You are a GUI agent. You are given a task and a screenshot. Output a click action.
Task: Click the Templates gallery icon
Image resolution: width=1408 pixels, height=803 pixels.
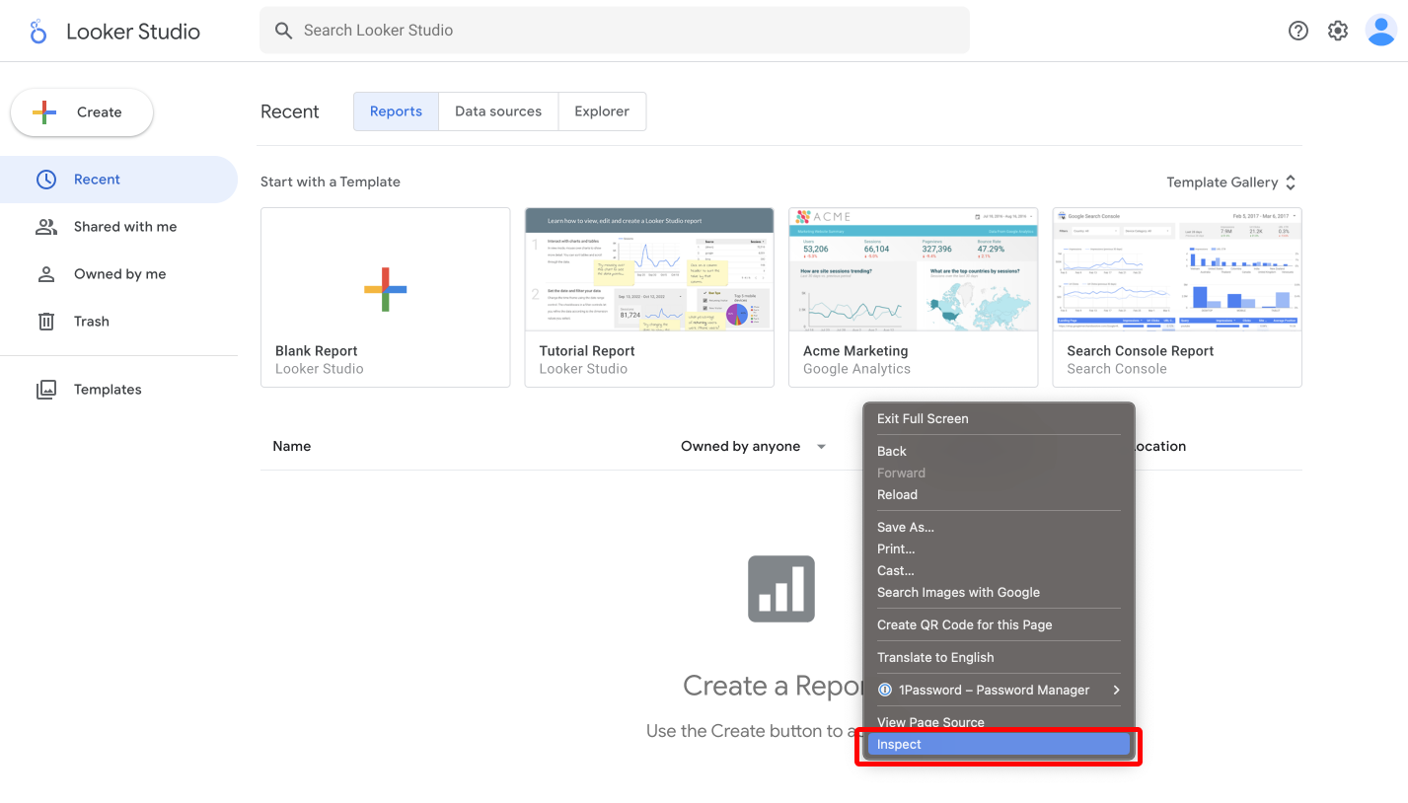(x=46, y=390)
